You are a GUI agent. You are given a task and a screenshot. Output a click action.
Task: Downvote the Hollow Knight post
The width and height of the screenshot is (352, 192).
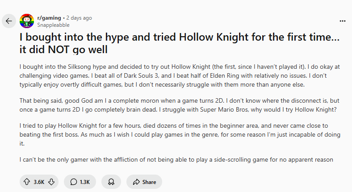click(x=51, y=182)
